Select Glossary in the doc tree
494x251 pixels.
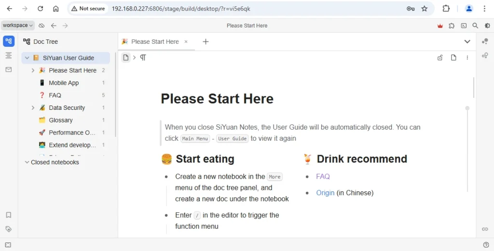click(61, 120)
